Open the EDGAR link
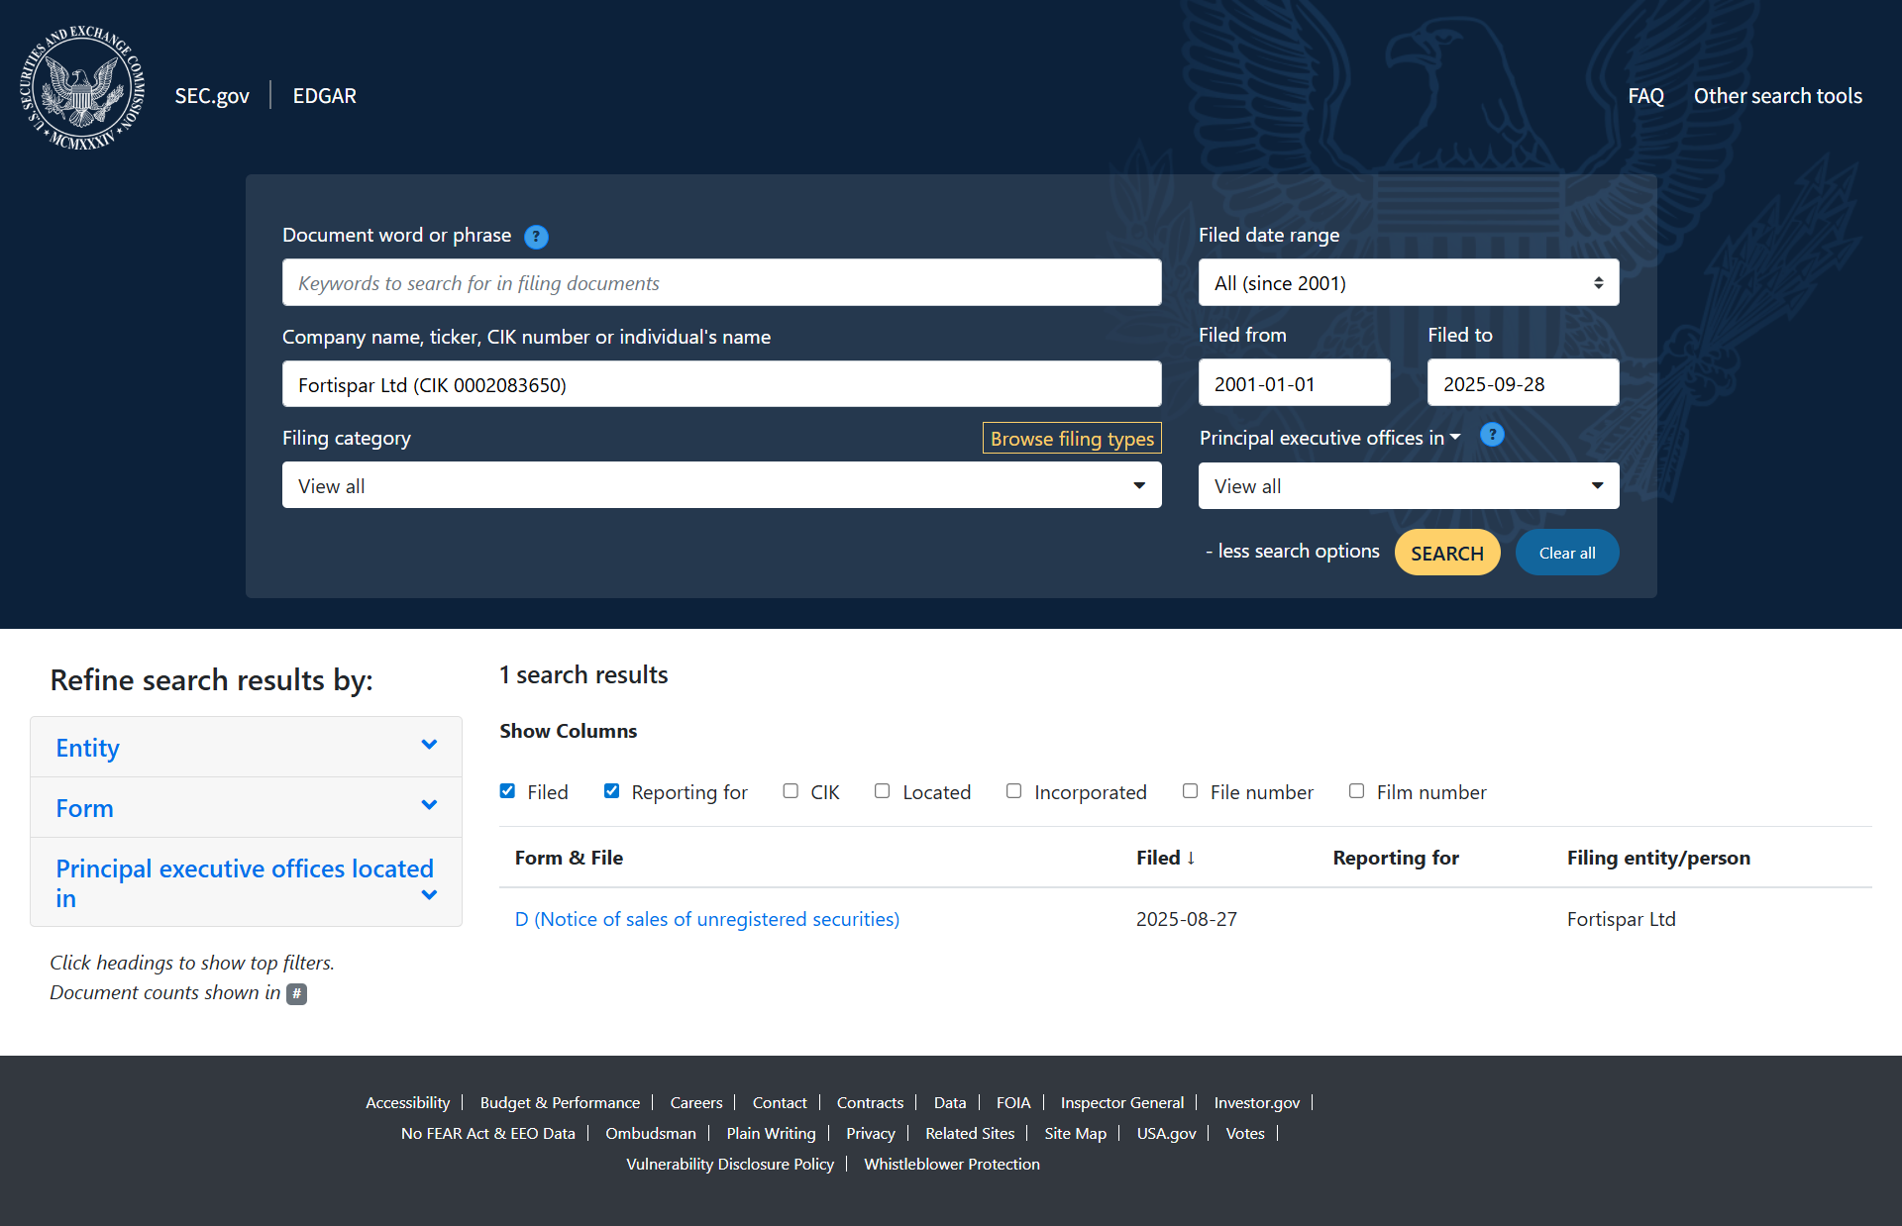1902x1226 pixels. point(324,96)
